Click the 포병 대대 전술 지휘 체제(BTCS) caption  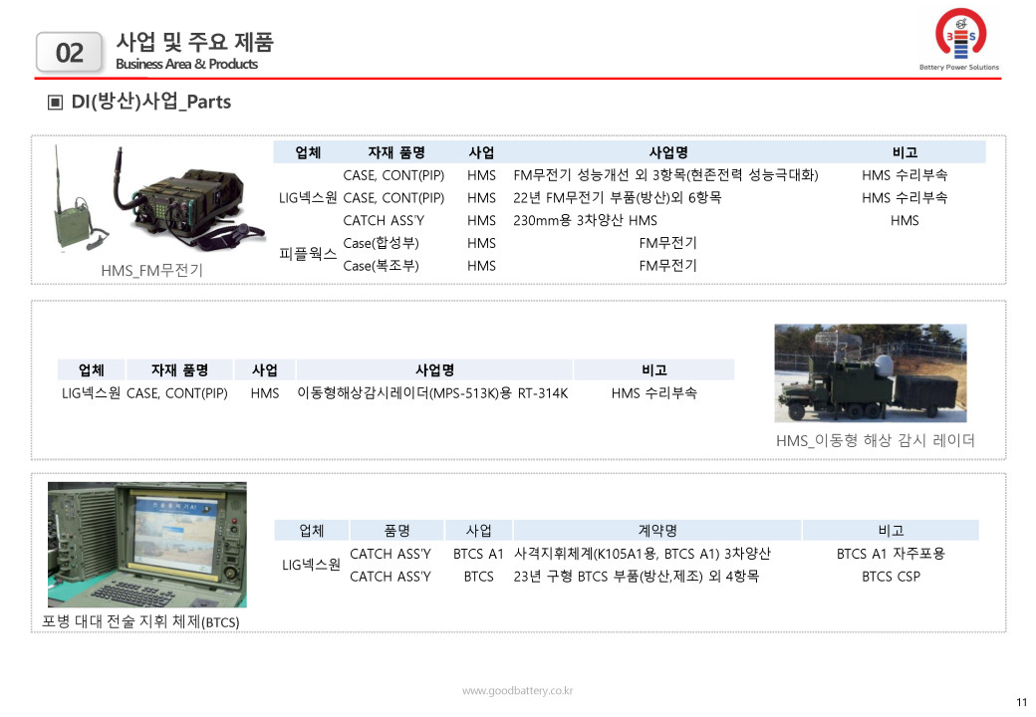tap(140, 622)
